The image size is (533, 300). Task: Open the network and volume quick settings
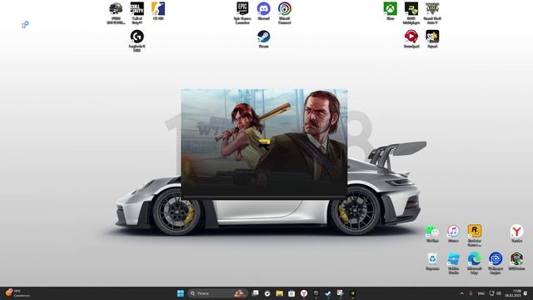496,293
